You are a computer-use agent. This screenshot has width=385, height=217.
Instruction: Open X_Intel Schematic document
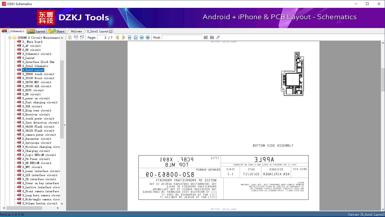click(x=35, y=66)
